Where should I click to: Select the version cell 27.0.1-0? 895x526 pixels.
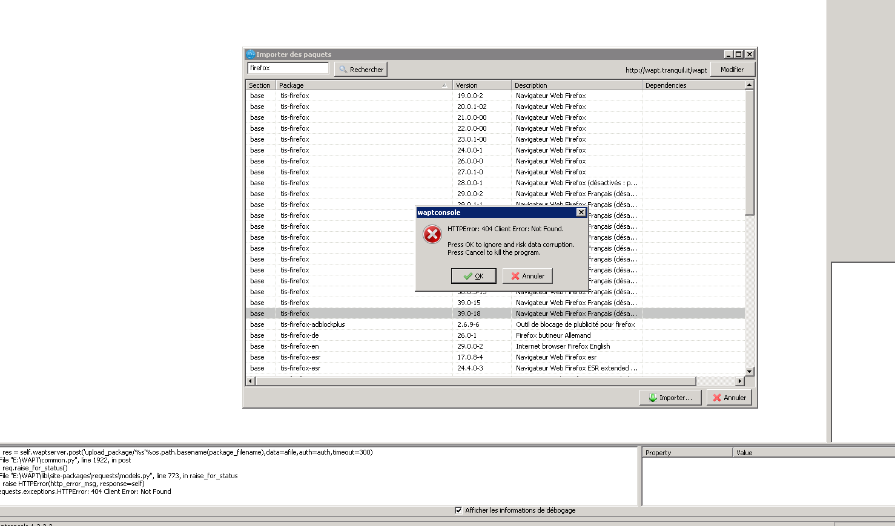(470, 172)
